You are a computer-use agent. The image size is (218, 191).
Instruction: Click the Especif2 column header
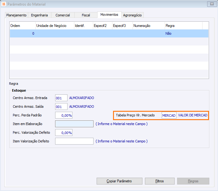tap(102, 26)
